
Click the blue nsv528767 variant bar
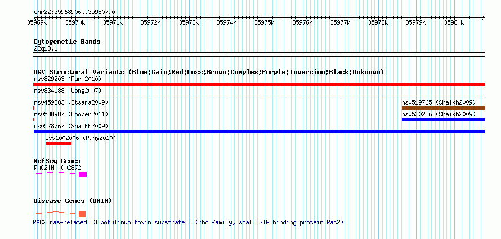click(259, 132)
